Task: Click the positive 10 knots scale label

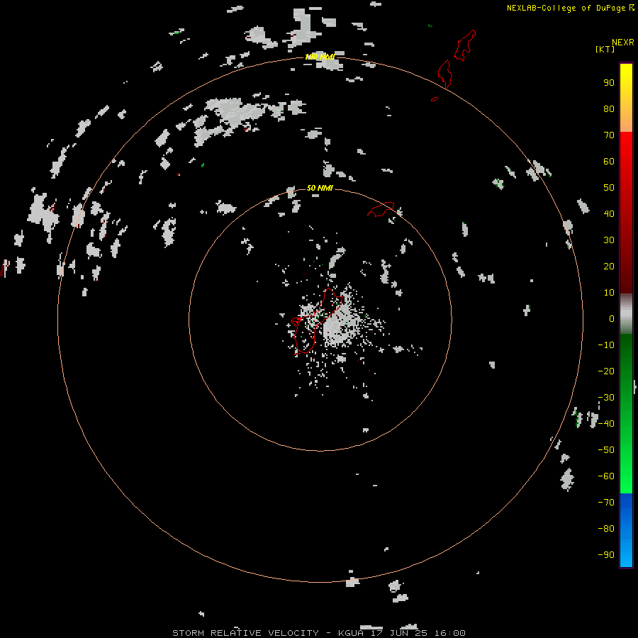Action: 609,293
